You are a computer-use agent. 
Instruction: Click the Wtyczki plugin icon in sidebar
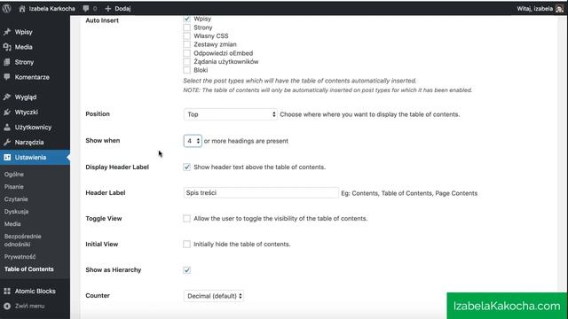[x=7, y=113]
